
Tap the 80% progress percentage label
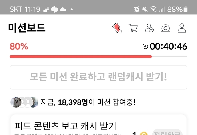pos(19,46)
